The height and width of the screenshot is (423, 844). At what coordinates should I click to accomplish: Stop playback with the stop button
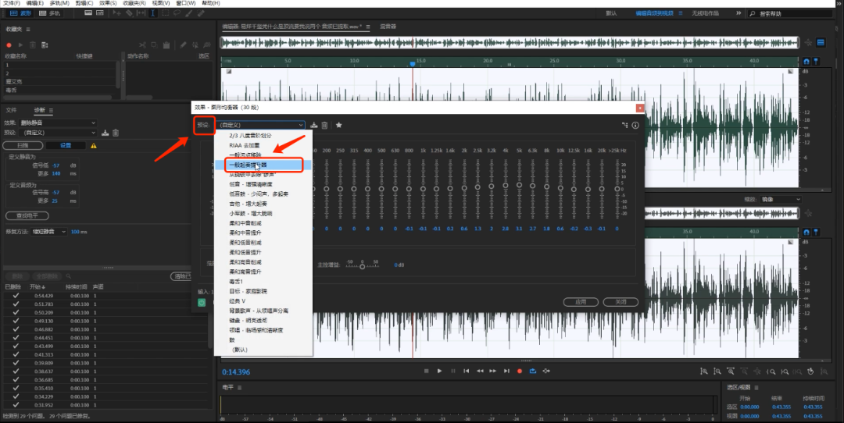pyautogui.click(x=427, y=371)
